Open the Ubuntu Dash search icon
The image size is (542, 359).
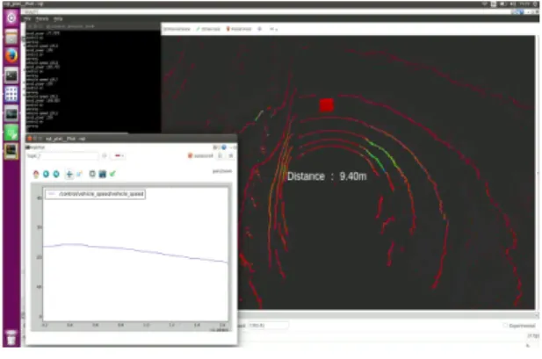[x=11, y=18]
